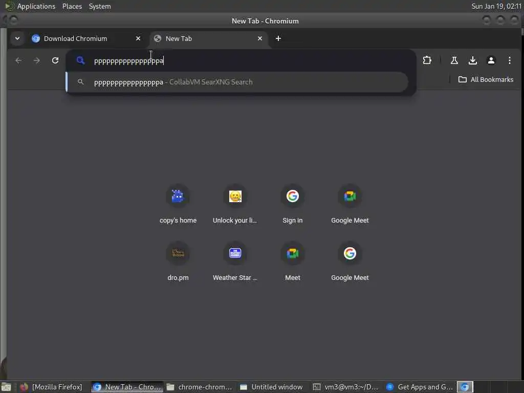
Task: Close the Download Chromium tab
Action: coord(138,38)
